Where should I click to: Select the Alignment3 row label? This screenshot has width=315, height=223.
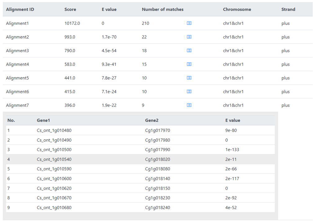pos(17,50)
